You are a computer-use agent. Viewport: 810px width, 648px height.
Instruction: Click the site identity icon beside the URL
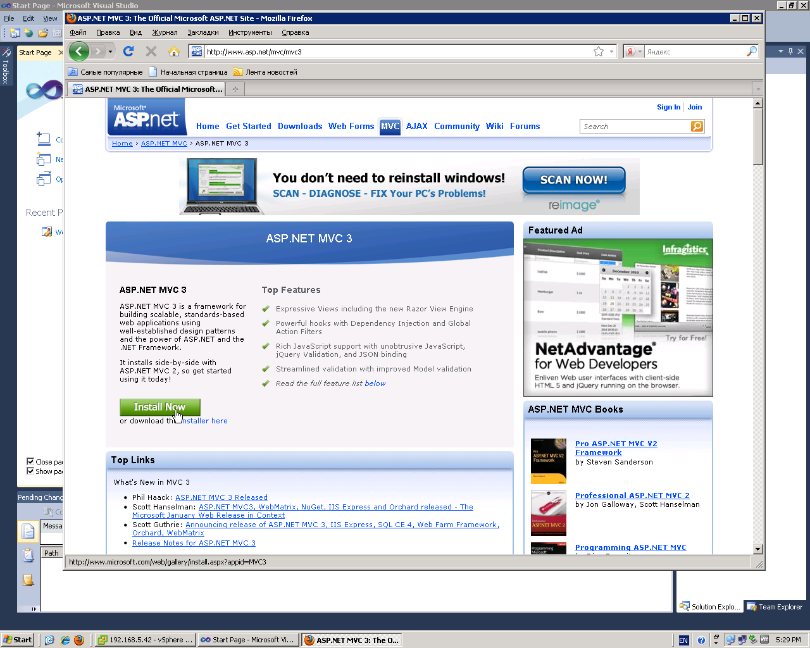[197, 51]
